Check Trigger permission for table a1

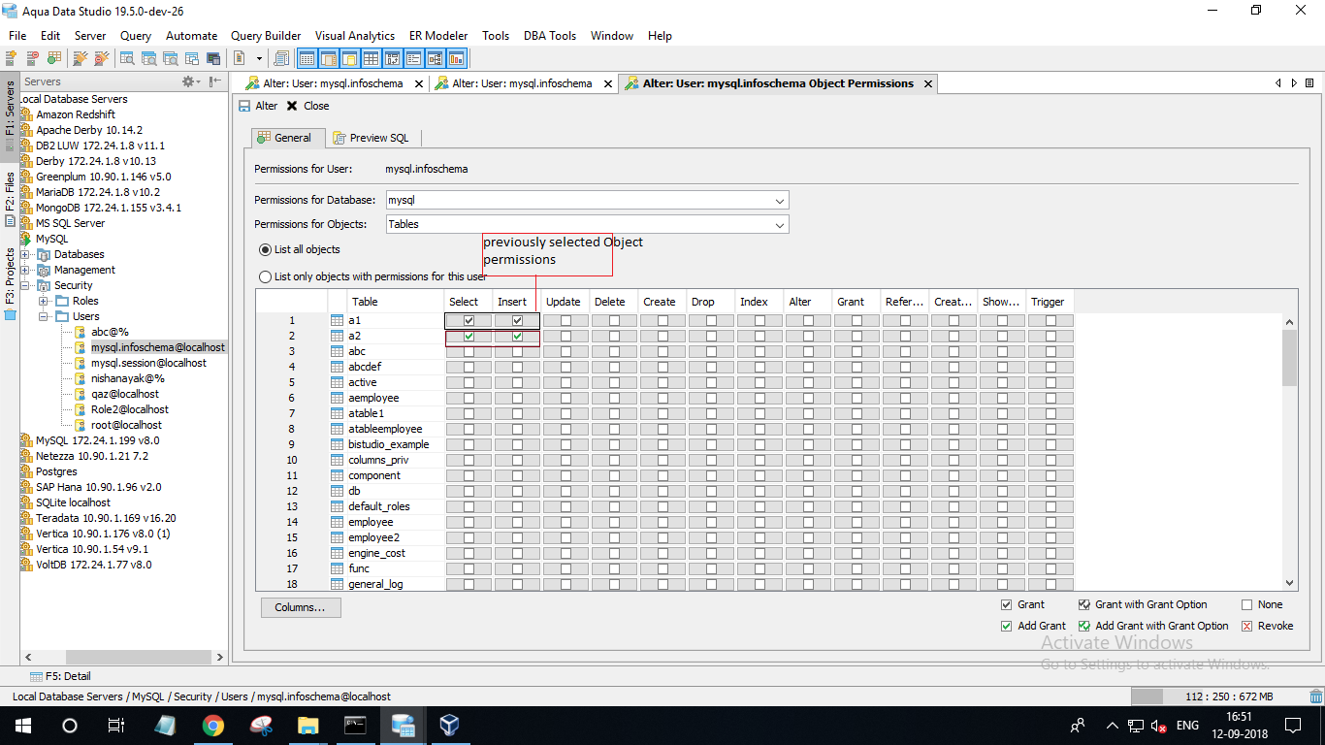pos(1051,320)
